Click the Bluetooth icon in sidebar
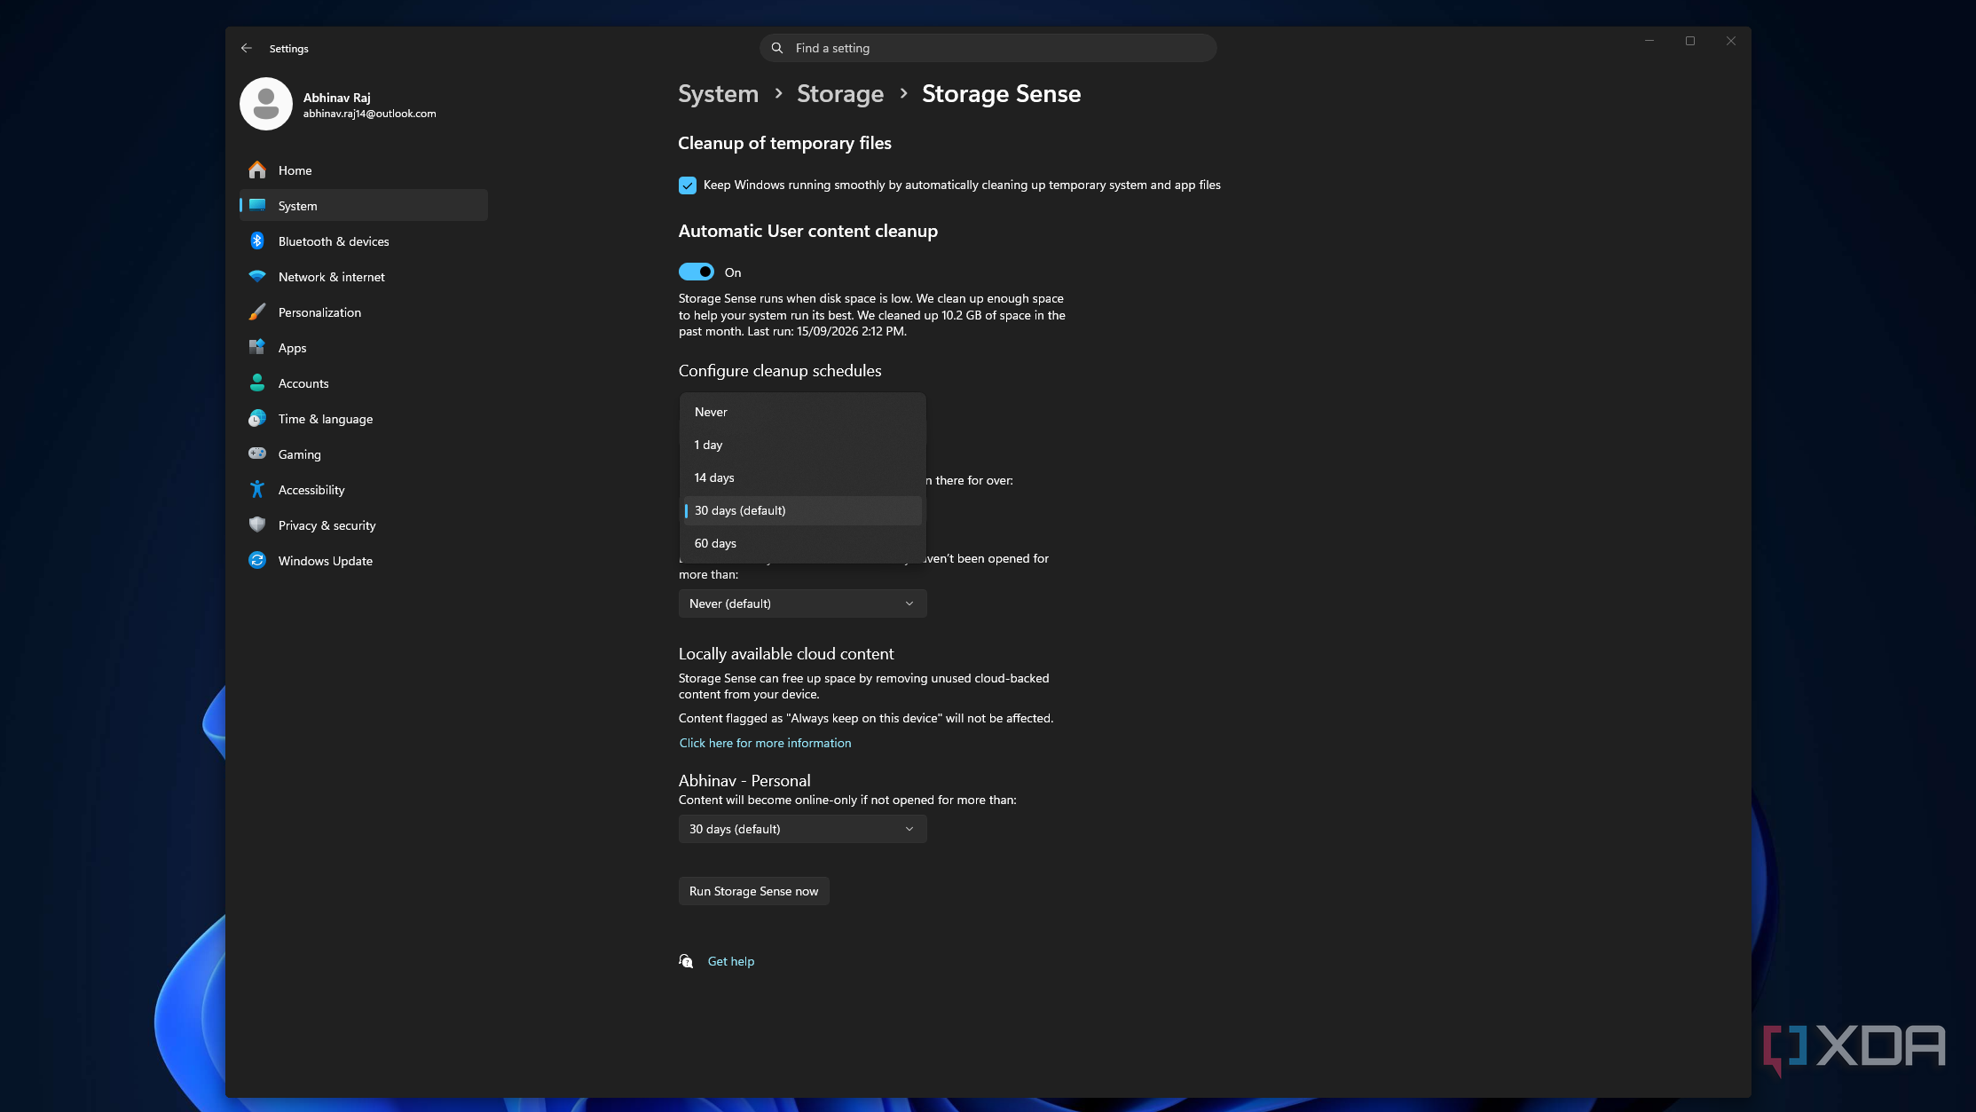1976x1112 pixels. [x=257, y=241]
